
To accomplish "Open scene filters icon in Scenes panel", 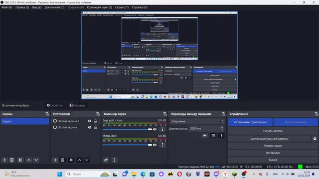I will [x=20, y=160].
